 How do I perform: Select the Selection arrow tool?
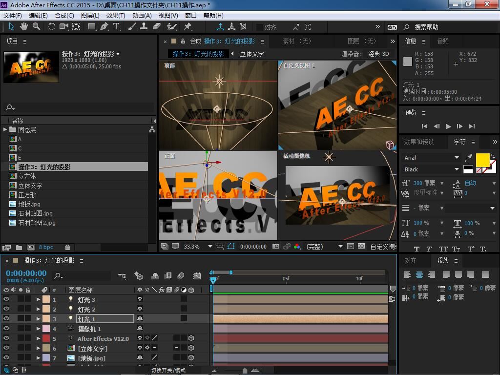click(12, 27)
